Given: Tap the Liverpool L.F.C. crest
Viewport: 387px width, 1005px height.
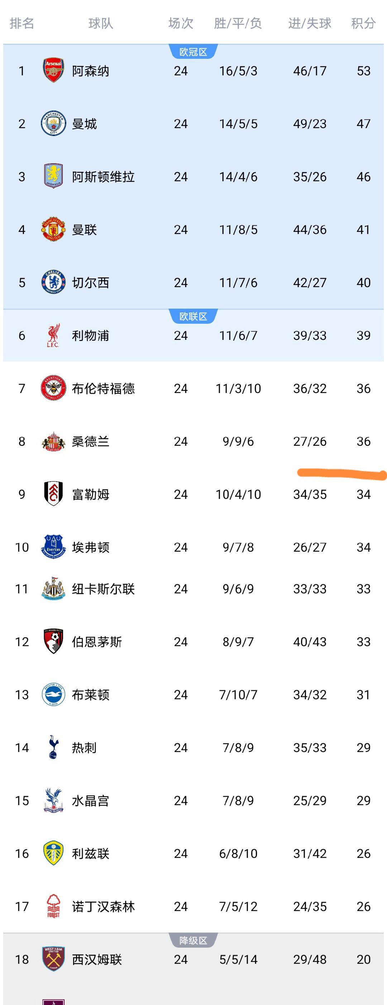Looking at the screenshot, I should click(53, 335).
